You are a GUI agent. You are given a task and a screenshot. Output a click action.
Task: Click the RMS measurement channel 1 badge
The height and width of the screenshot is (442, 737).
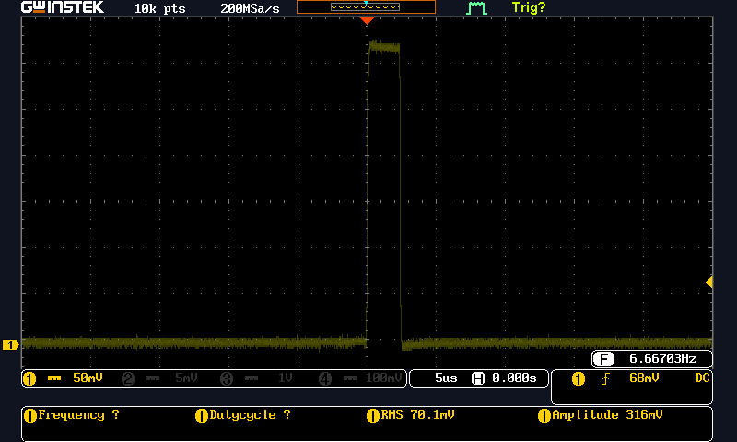coord(373,415)
